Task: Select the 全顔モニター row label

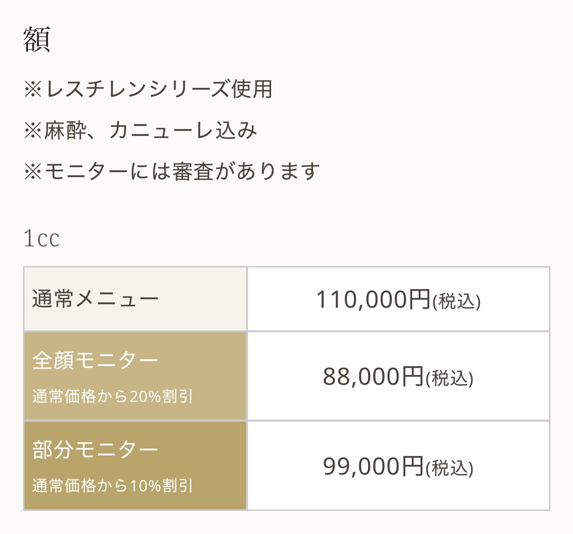Action: (x=96, y=361)
